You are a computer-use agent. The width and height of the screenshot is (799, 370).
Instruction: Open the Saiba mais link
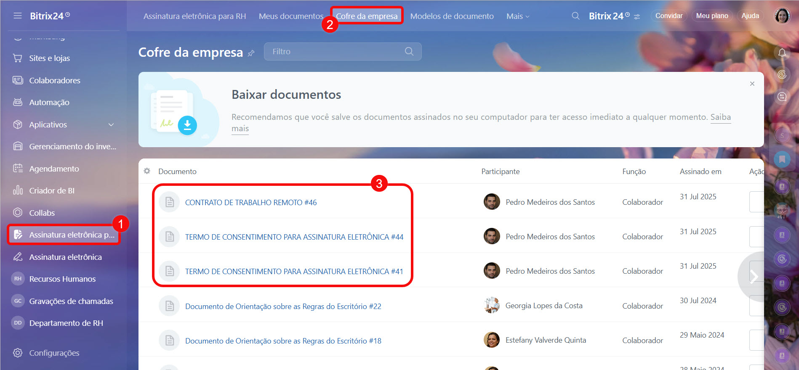[x=720, y=117]
